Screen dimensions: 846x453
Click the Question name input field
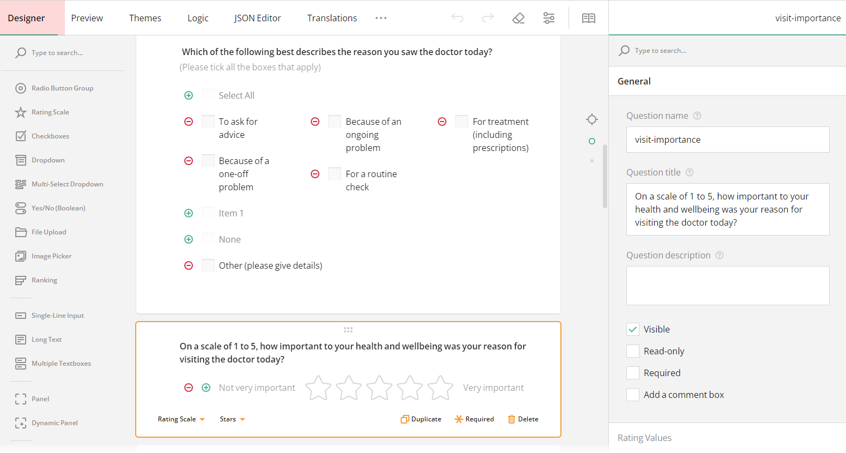(x=728, y=140)
